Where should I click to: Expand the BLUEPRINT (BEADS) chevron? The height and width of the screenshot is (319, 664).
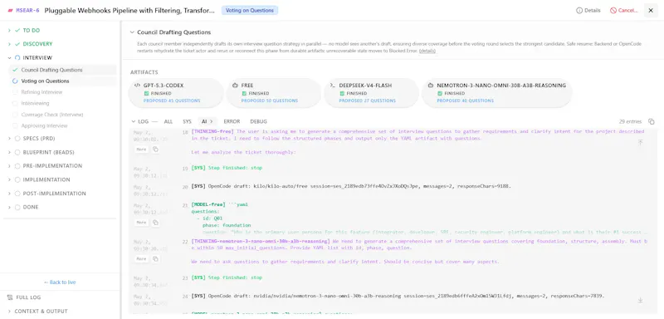(9, 152)
